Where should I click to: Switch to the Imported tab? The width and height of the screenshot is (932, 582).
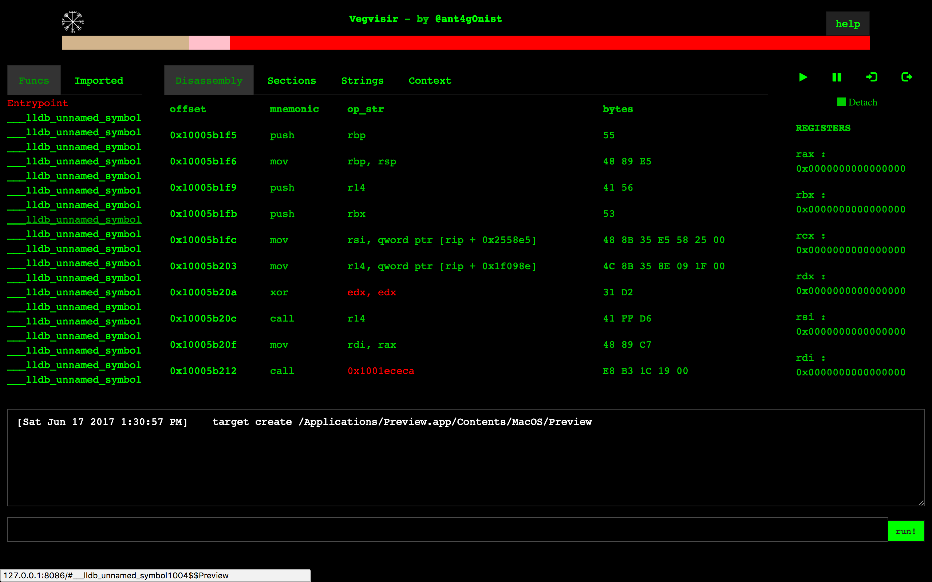[99, 80]
